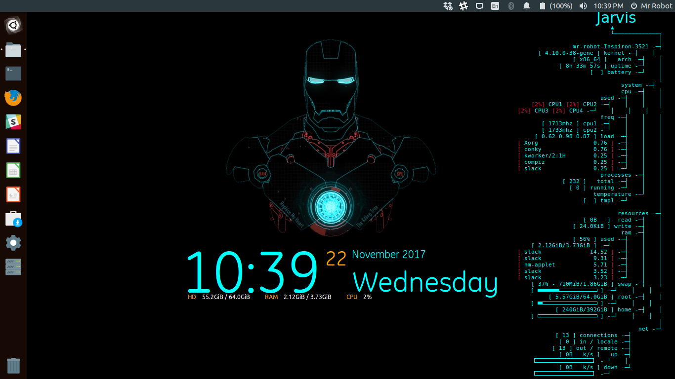This screenshot has height=379, width=675.
Task: Click the home disk usage progress bar
Action: 567,316
